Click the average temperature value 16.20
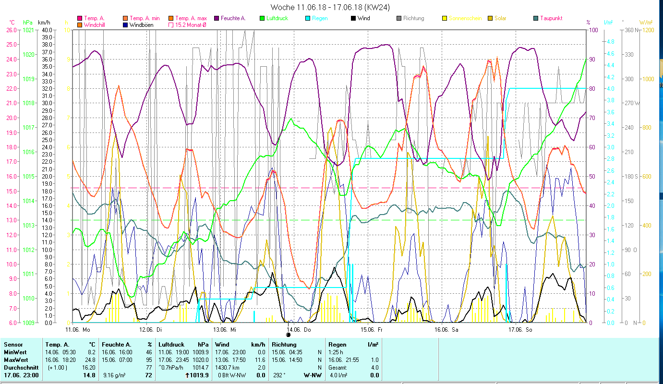663x384 pixels. [89, 367]
